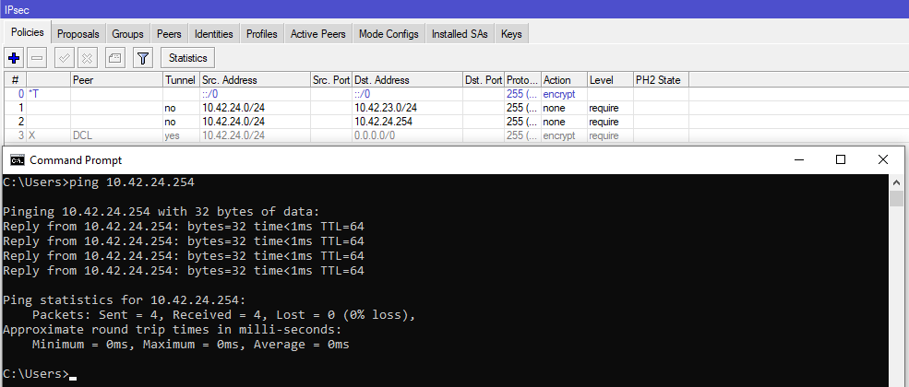Click encrypt action in policy 0 row
Screen dimensions: 909x387
tap(559, 94)
